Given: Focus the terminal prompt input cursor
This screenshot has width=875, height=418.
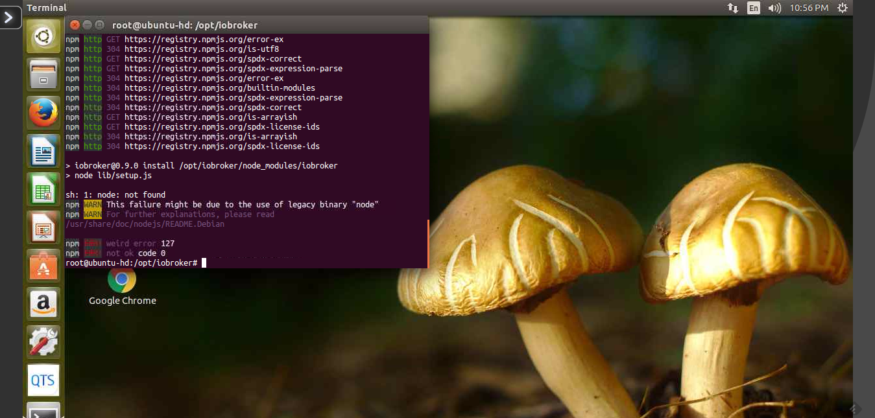Looking at the screenshot, I should (x=204, y=263).
